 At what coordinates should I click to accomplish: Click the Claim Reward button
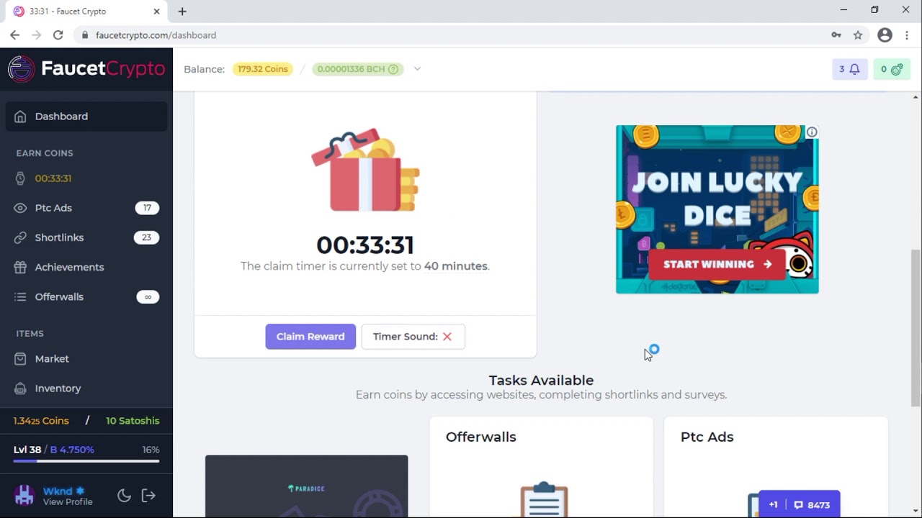point(310,337)
